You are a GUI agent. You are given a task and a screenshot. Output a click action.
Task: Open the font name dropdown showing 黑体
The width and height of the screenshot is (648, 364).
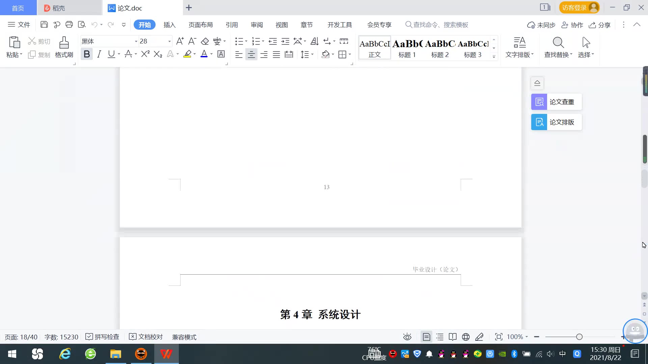pos(136,41)
